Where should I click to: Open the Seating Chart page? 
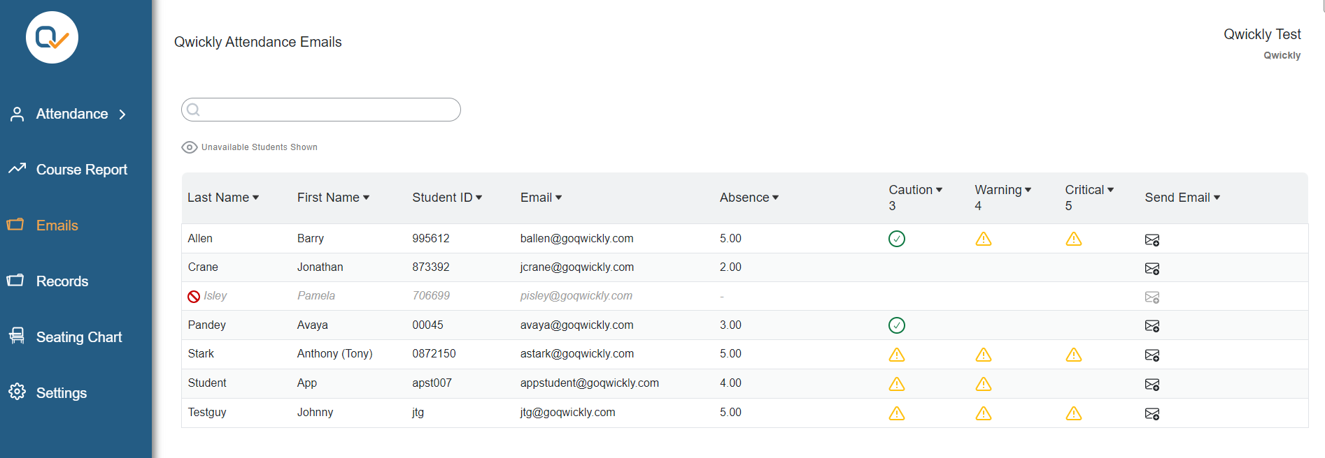(79, 337)
